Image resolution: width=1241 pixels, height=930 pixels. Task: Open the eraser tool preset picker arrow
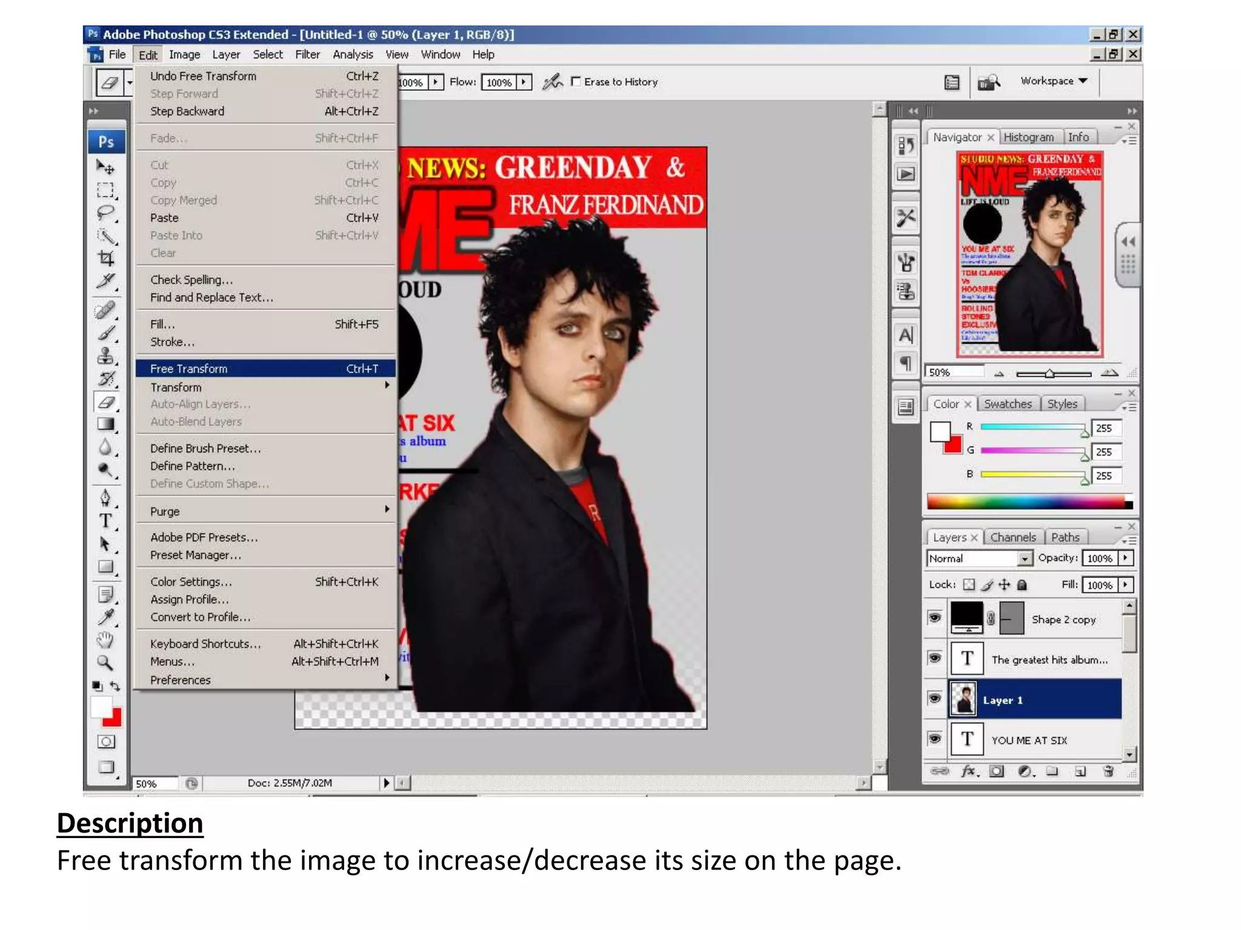129,82
